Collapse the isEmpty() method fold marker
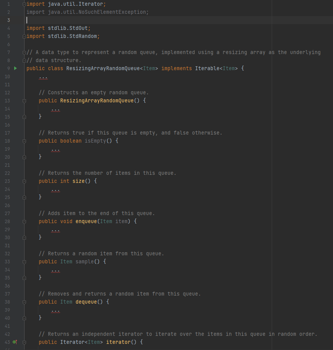 click(24, 141)
